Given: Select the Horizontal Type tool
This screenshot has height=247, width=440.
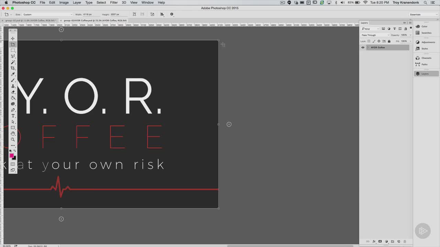Looking at the screenshot, I should click(13, 116).
